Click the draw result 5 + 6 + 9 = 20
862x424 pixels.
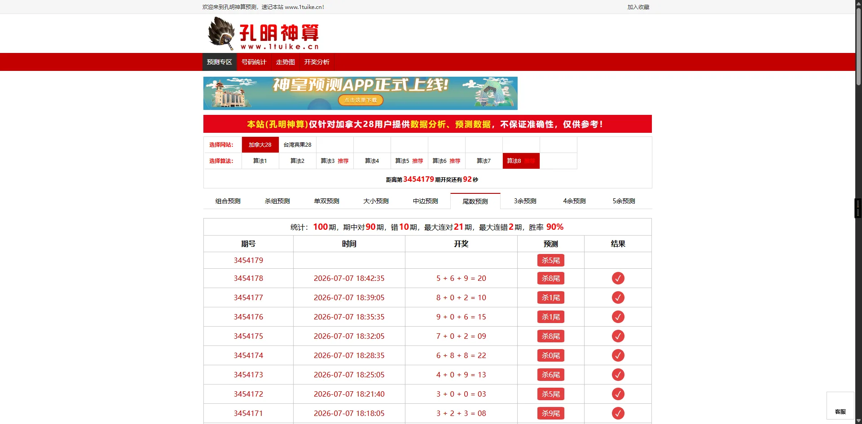pyautogui.click(x=461, y=278)
